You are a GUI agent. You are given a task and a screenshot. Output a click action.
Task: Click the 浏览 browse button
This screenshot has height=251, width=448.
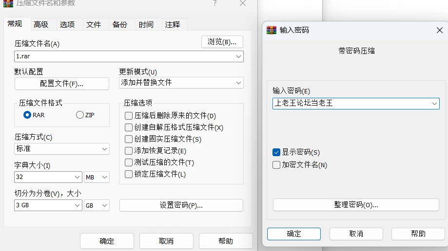pos(222,42)
